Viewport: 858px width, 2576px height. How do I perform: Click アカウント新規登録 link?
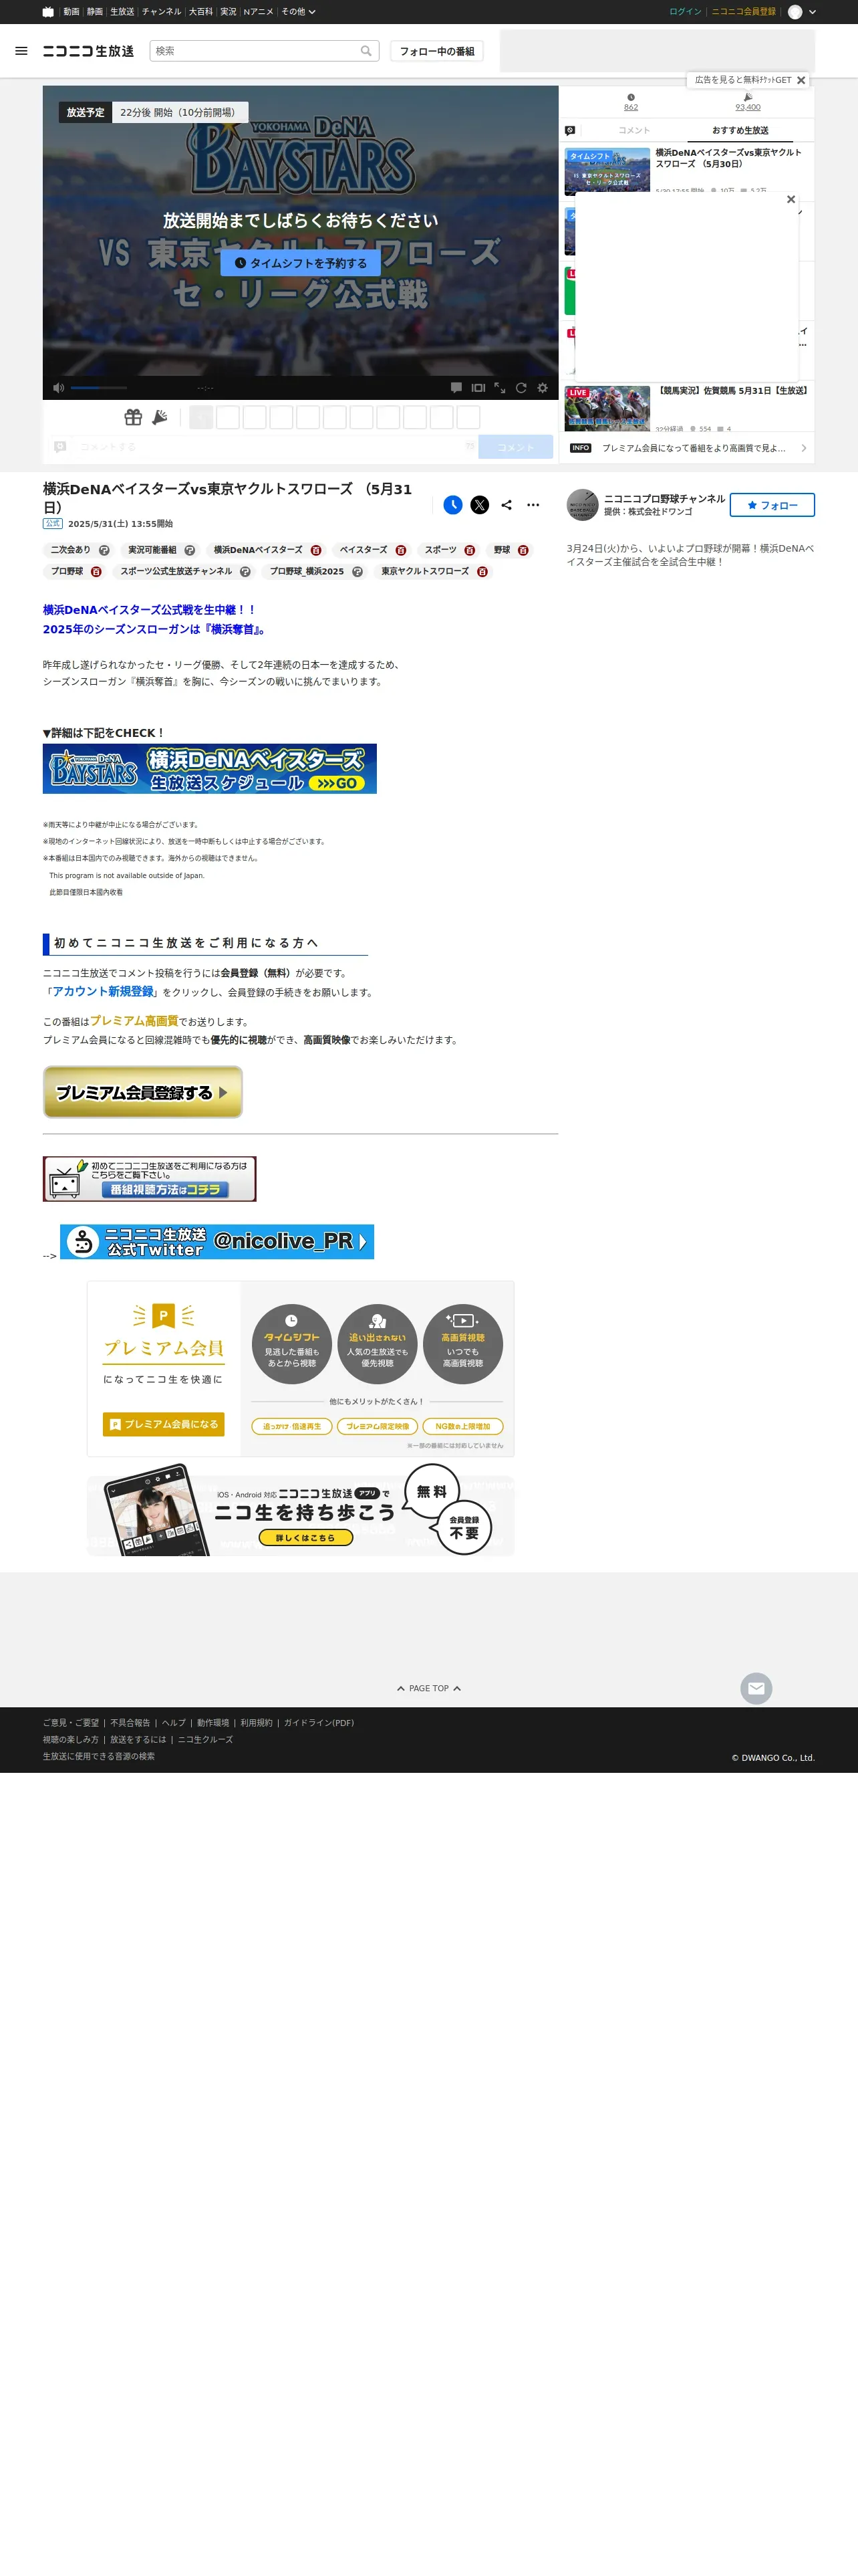(x=103, y=992)
